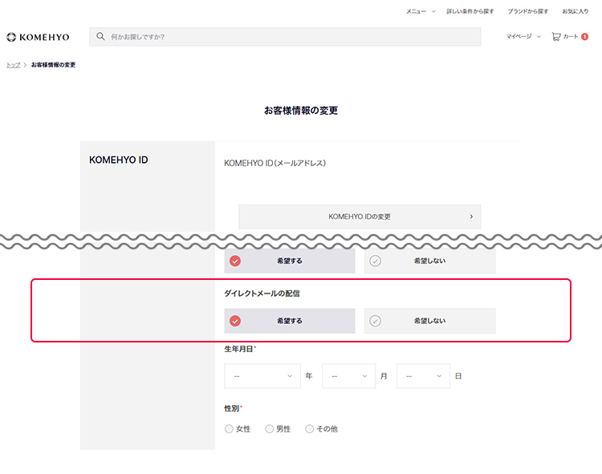602x474 pixels.
Task: Expand the メニュー menu
Action: tap(421, 11)
